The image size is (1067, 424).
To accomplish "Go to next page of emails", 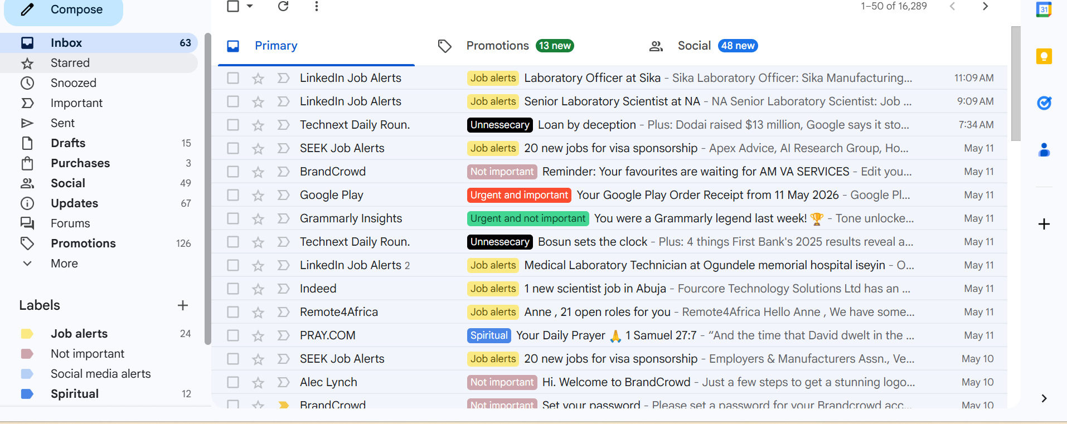I will 985,6.
